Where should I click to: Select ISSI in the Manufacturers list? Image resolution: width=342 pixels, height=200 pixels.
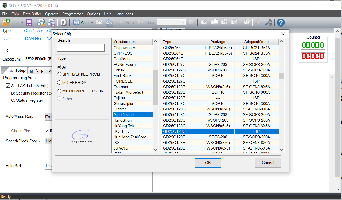(132, 143)
